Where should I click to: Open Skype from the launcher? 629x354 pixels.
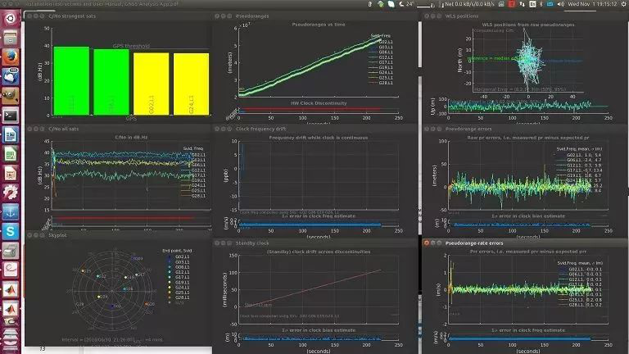(x=11, y=232)
